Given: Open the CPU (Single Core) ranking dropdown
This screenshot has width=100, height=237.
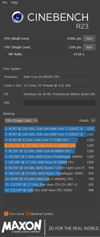Looking at the screenshot, I should [x=21, y=121].
